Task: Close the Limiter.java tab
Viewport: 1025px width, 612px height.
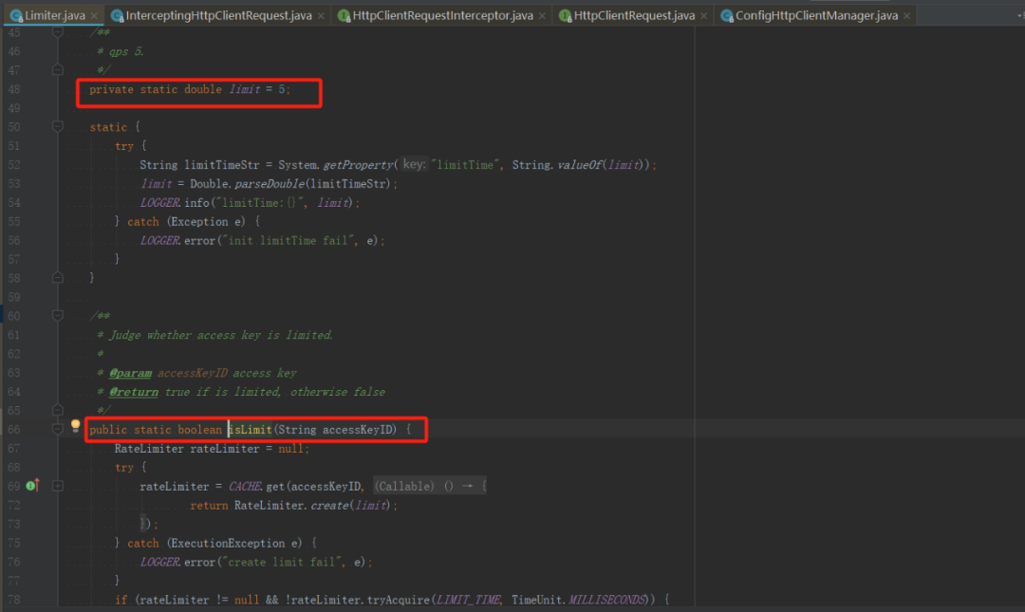Action: coord(95,16)
